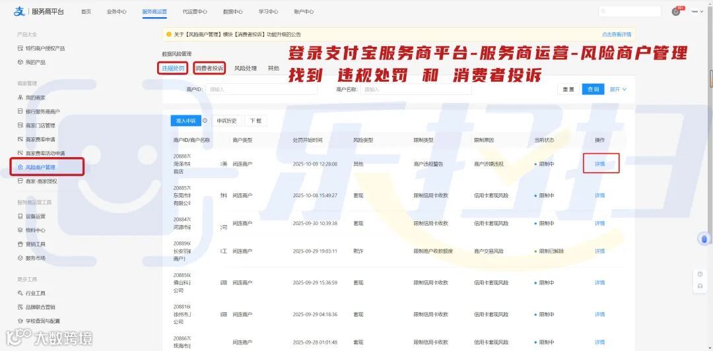Click the 重置 button
The height and width of the screenshot is (351, 713).
[568, 90]
